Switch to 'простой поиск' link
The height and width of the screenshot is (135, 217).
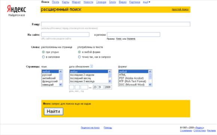(x=180, y=9)
